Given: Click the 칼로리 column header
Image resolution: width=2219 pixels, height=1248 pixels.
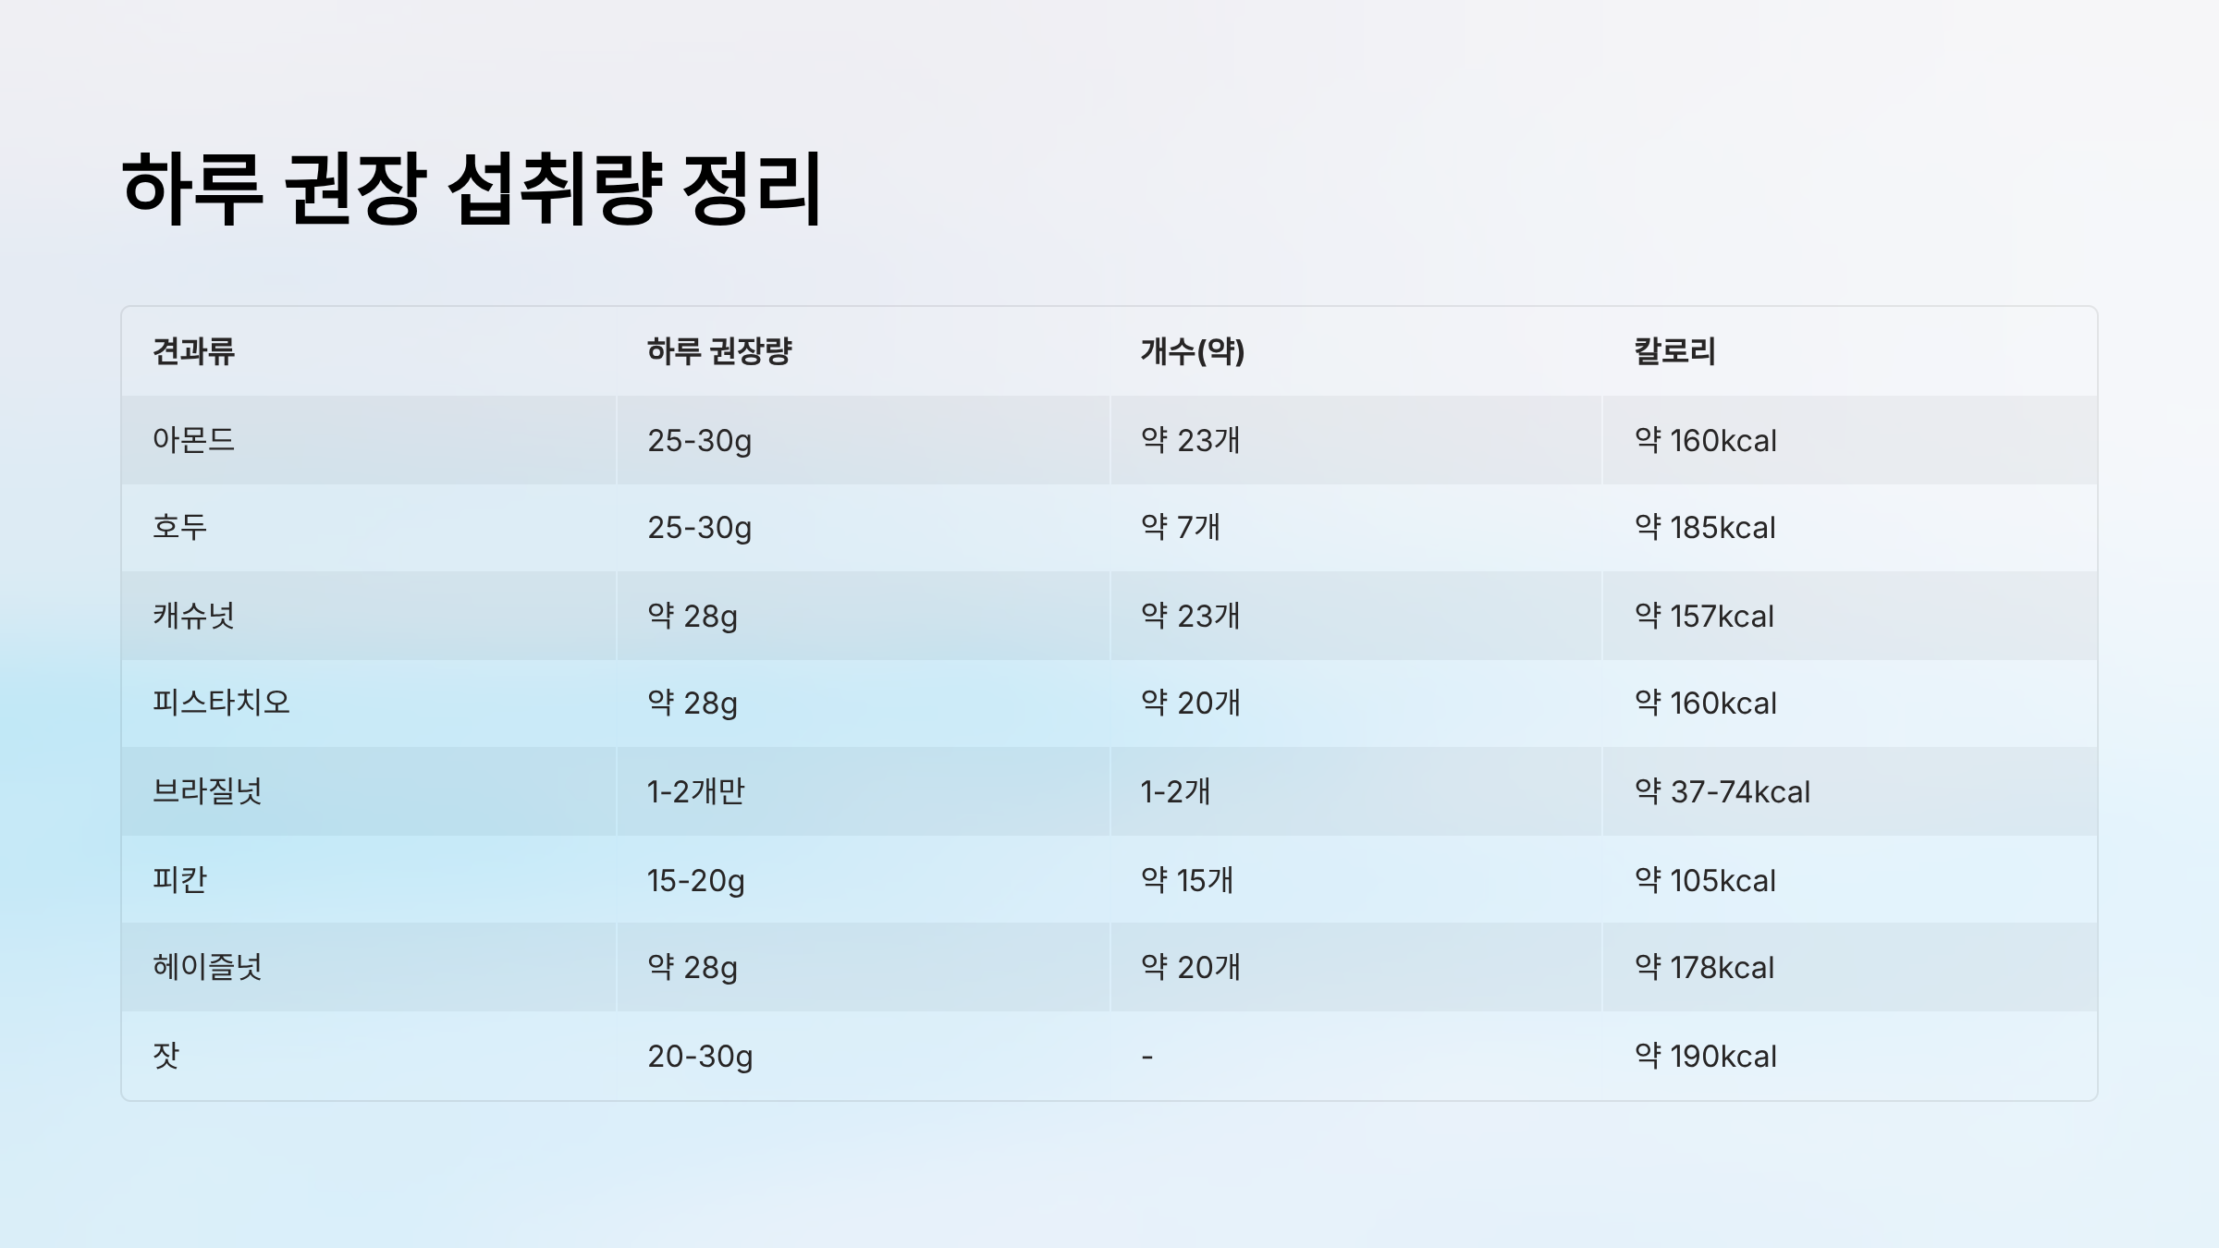Looking at the screenshot, I should pos(1674,351).
